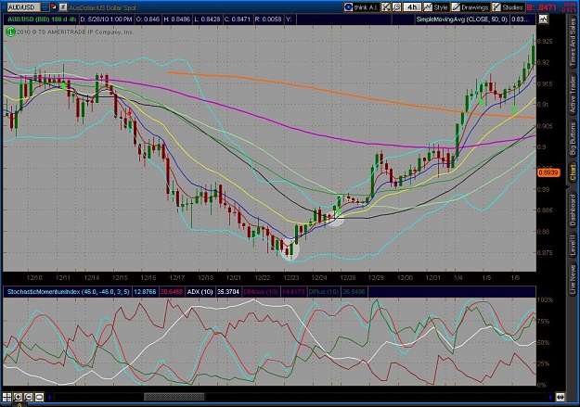Open the Times And Sales side tab
This screenshot has width=580, height=407.
click(573, 43)
